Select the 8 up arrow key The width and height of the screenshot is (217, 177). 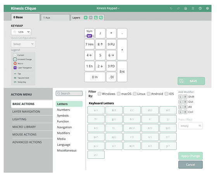click(x=100, y=44)
